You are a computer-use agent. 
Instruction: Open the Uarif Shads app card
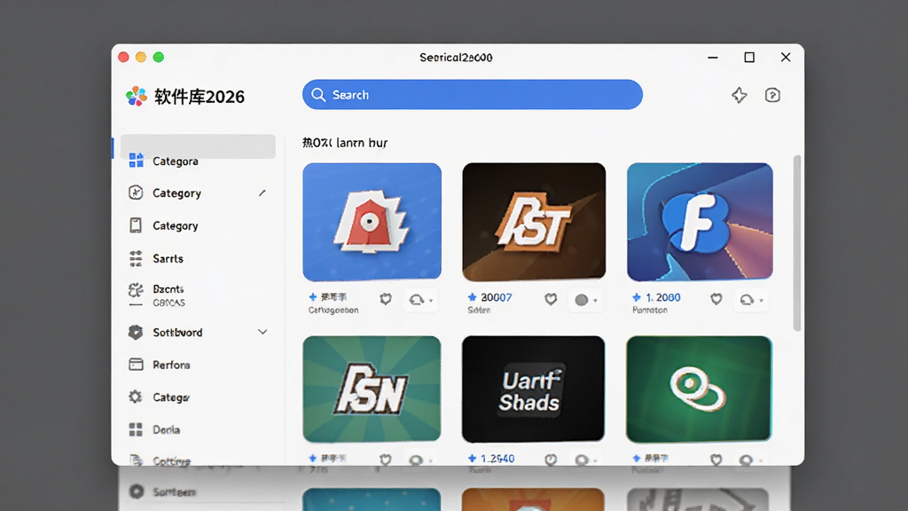(533, 389)
